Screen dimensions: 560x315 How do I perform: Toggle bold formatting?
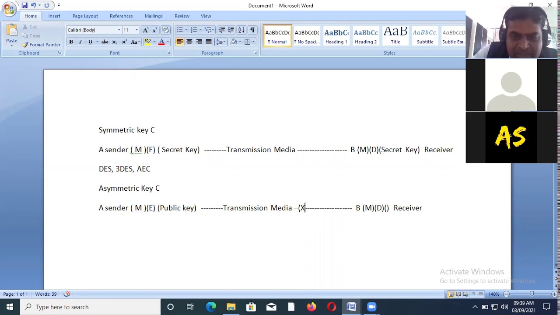[x=71, y=42]
